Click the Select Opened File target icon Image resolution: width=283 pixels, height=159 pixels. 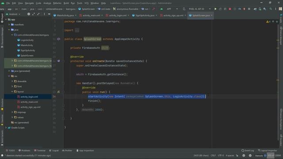pyautogui.click(x=29, y=14)
